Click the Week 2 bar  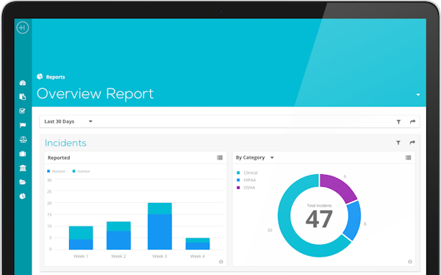click(x=118, y=235)
